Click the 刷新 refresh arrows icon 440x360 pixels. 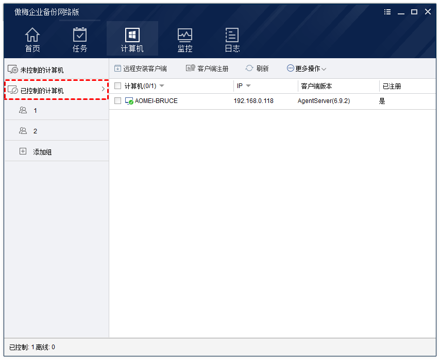(x=249, y=68)
